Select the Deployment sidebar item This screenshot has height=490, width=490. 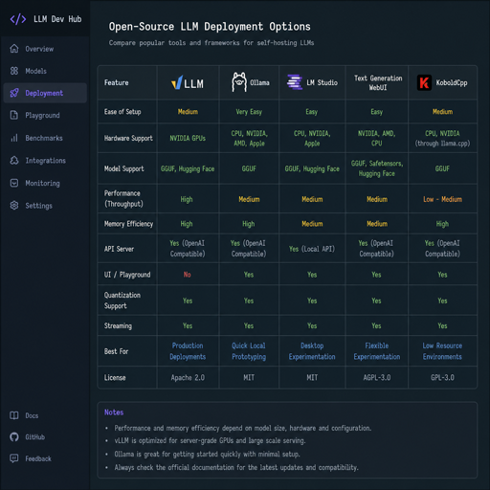click(45, 93)
